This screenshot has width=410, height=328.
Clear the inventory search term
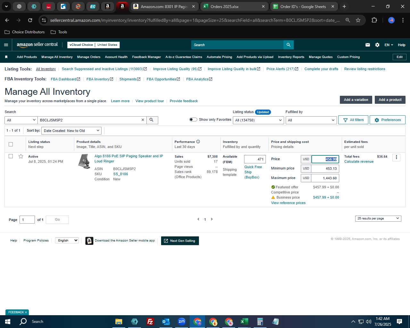tap(143, 120)
